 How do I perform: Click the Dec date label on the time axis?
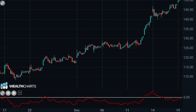click(x=77, y=110)
